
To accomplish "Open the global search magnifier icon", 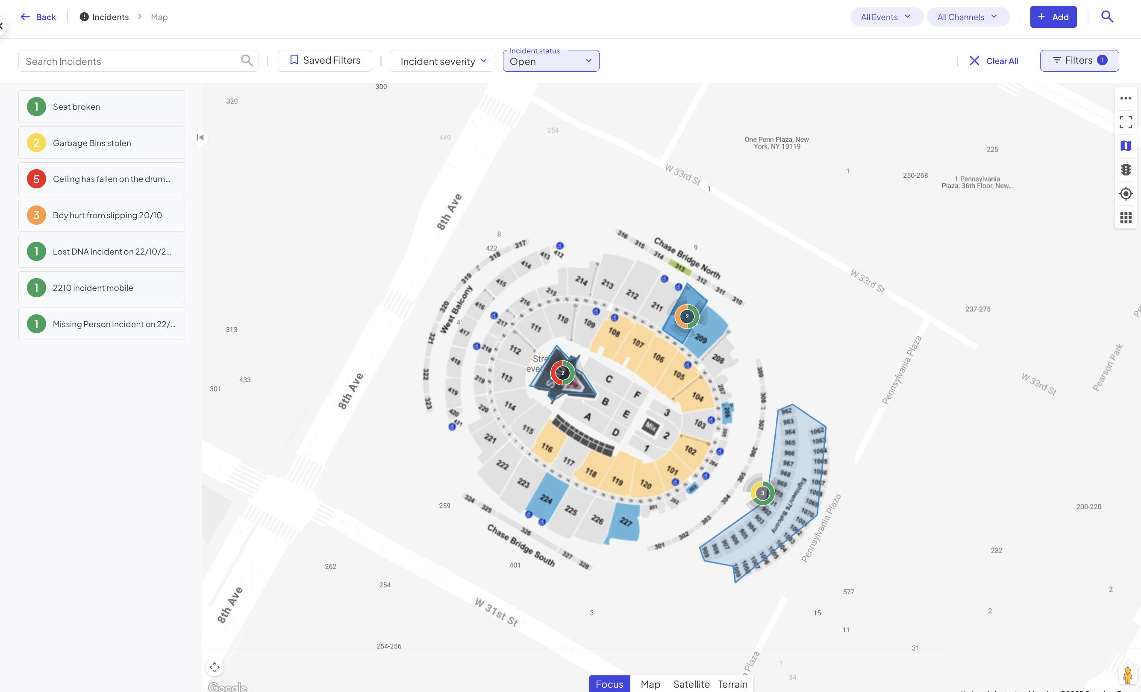I will [x=1107, y=17].
